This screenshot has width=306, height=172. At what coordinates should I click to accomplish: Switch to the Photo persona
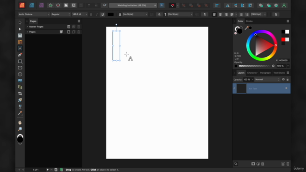click(x=41, y=5)
